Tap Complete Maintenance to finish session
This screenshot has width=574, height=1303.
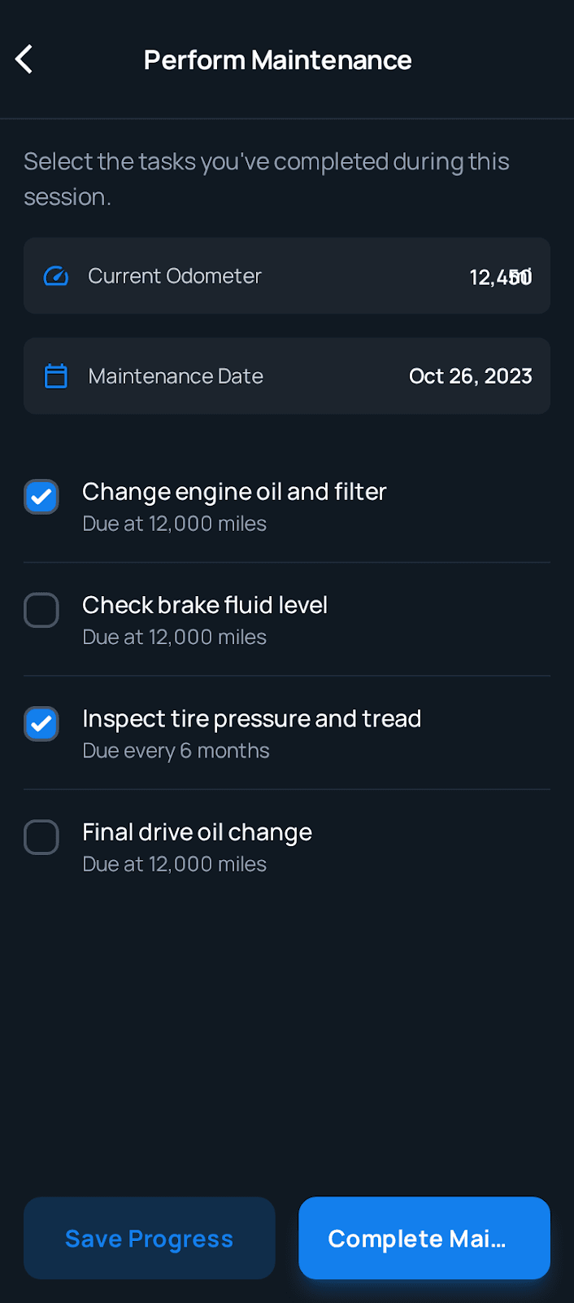pyautogui.click(x=424, y=1238)
